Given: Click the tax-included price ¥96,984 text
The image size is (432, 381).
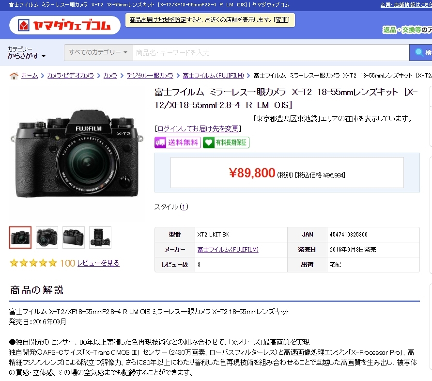Looking at the screenshot, I should click(320, 175).
